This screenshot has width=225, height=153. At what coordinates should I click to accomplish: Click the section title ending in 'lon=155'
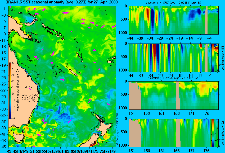pos(173,3)
